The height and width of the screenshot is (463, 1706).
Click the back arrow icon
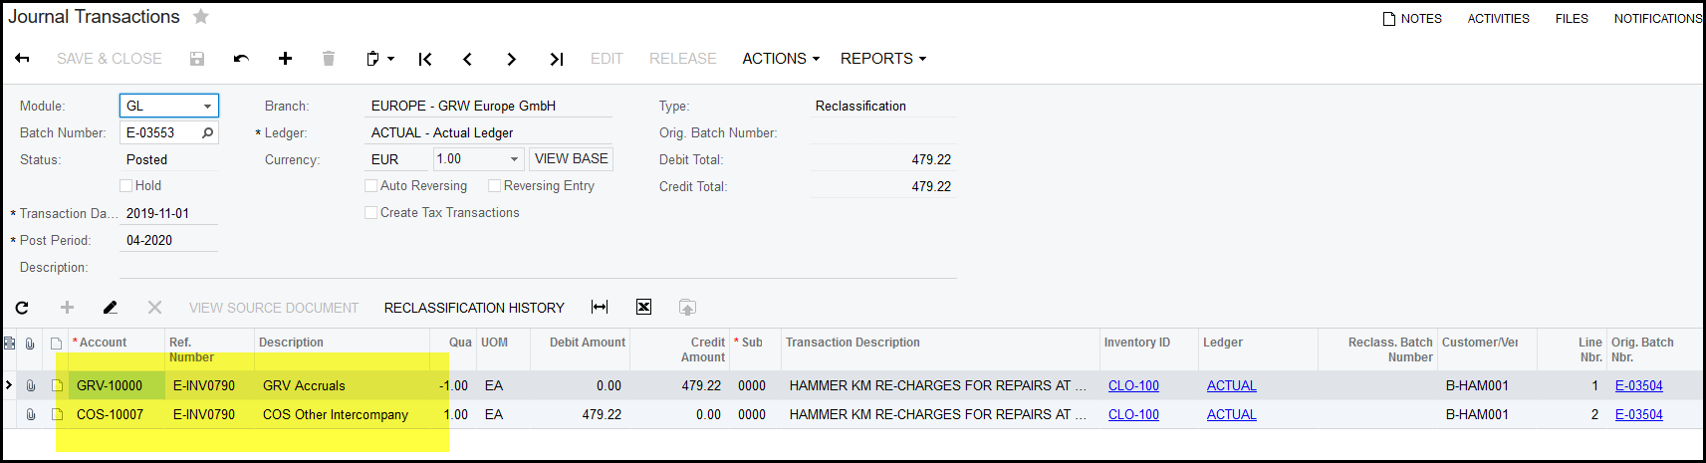[22, 59]
